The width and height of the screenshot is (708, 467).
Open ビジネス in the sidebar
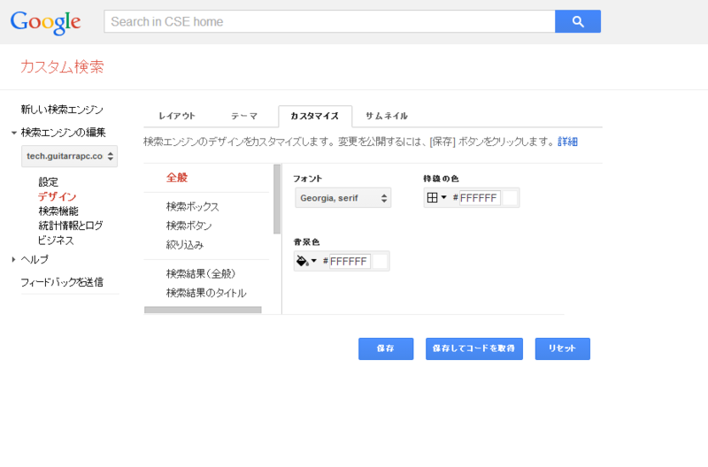[56, 240]
